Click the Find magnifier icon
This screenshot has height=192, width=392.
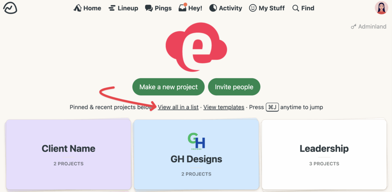click(x=296, y=8)
